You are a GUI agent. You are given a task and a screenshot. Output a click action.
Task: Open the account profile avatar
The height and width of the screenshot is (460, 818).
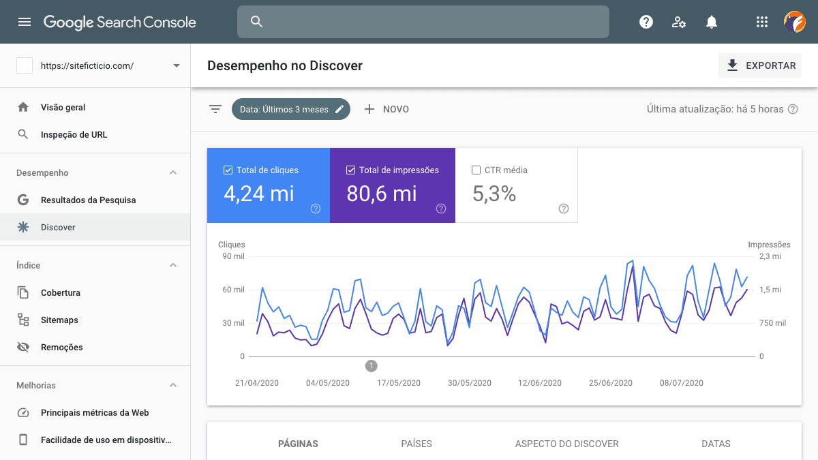click(x=795, y=22)
